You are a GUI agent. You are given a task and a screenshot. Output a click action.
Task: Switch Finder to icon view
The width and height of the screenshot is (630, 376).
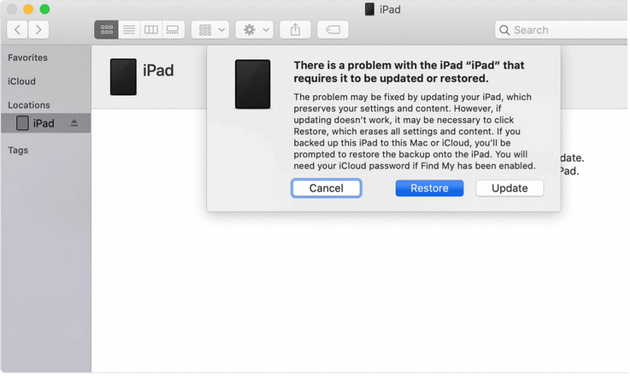pos(107,30)
